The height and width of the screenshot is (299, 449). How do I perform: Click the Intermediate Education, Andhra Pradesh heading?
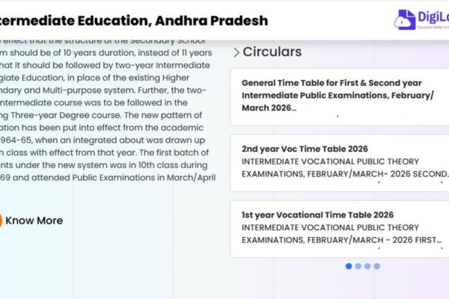coord(135,20)
